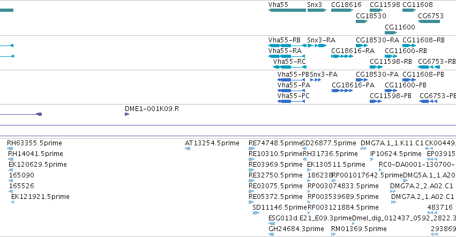Viewport: 456px width, 237px height.
Task: Select the RH63355.5prime EST label
Action: click(x=34, y=143)
